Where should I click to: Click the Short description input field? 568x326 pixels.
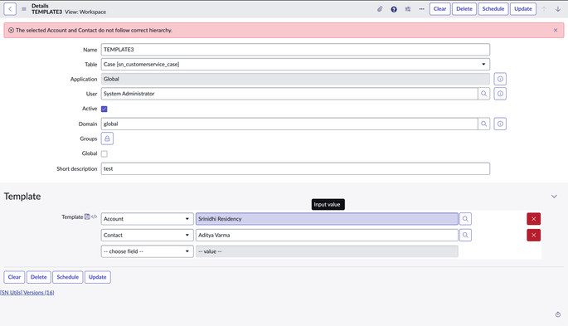[x=295, y=168]
